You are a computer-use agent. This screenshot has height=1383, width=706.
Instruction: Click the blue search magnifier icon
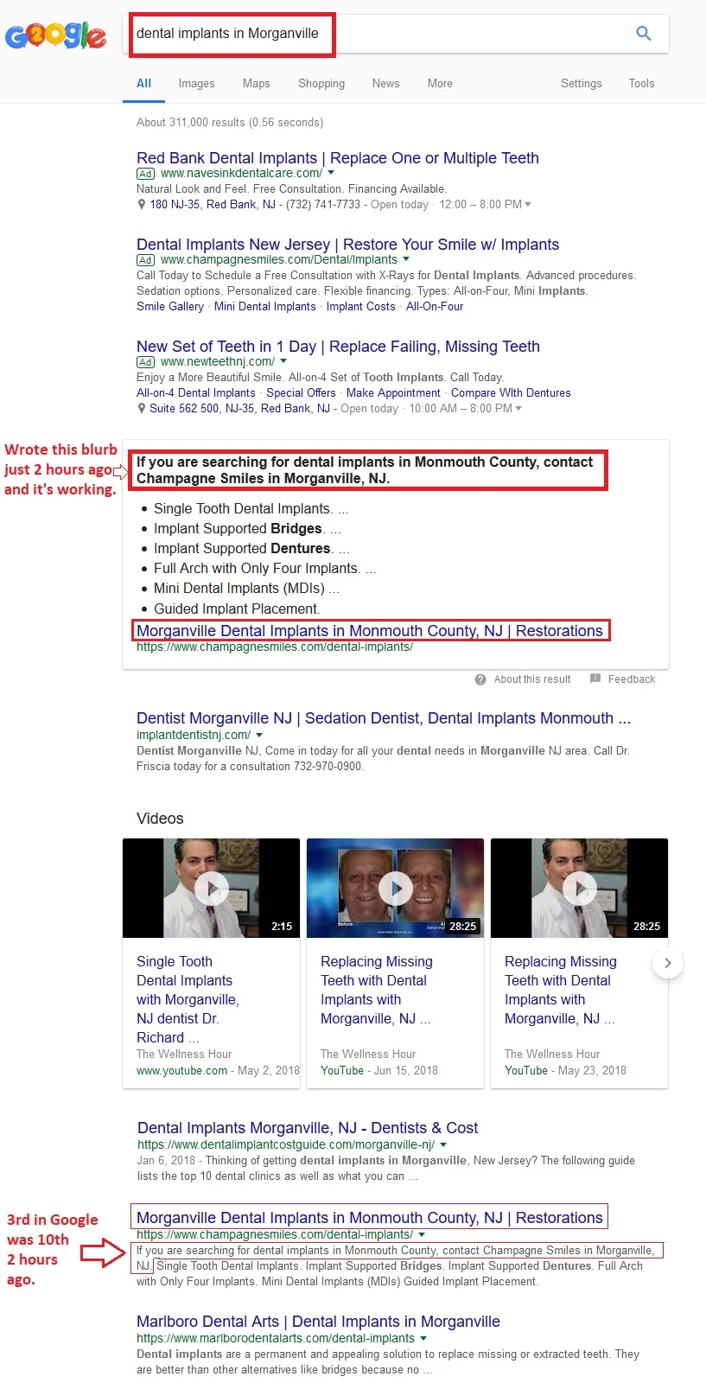(x=644, y=34)
